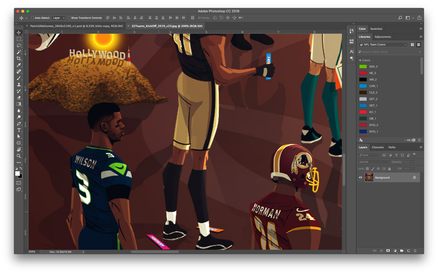Viewport: 438px width, 274px height.
Task: Expand the Search Adobe Stock dropdown arrow
Action: [420, 52]
